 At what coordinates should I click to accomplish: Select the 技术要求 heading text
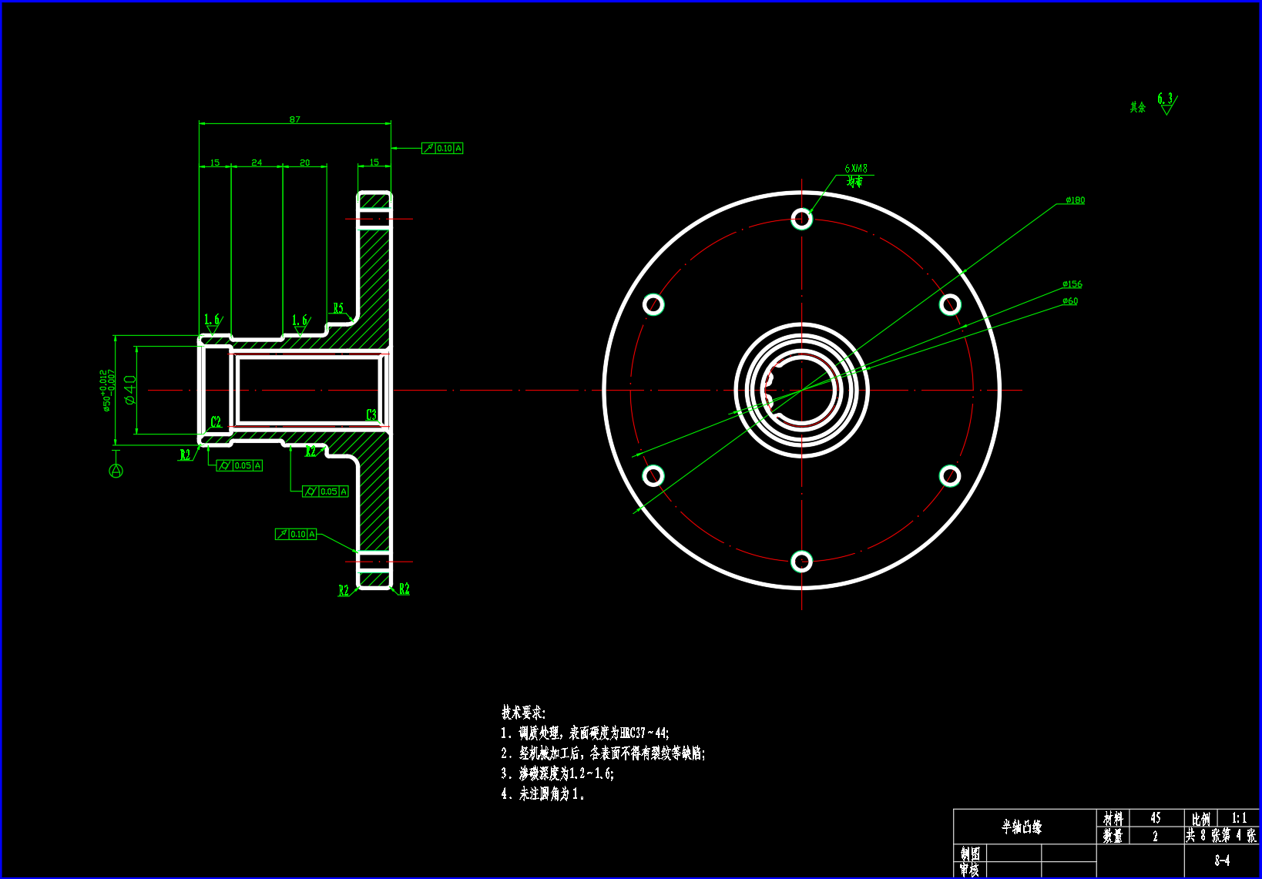tap(523, 713)
